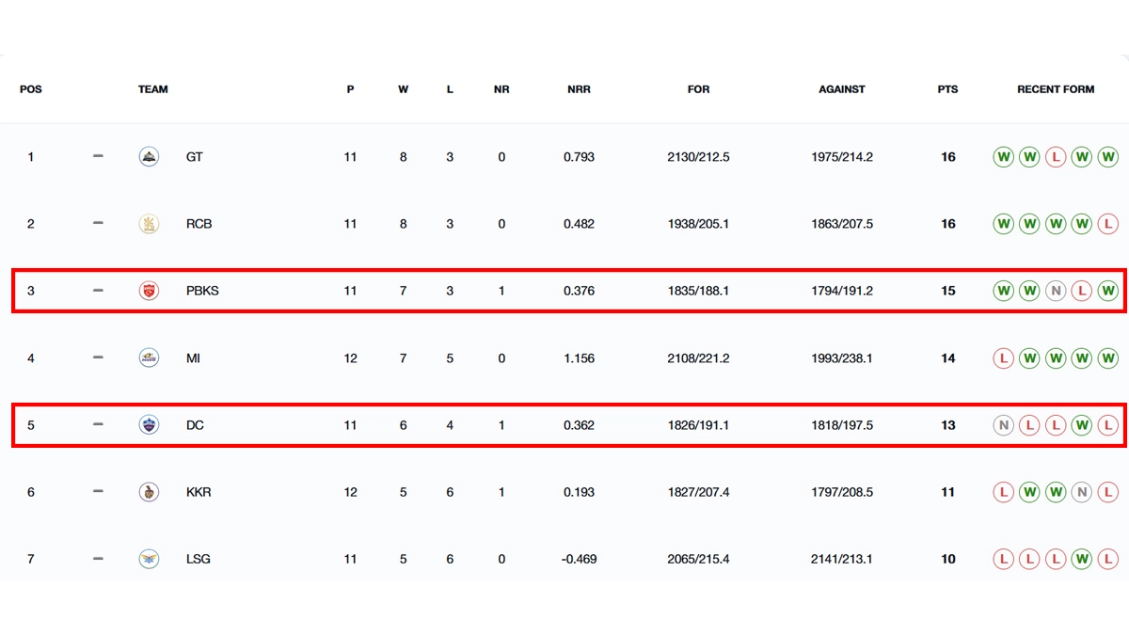The width and height of the screenshot is (1129, 635).
Task: Sort table by PTS column header
Action: click(947, 89)
